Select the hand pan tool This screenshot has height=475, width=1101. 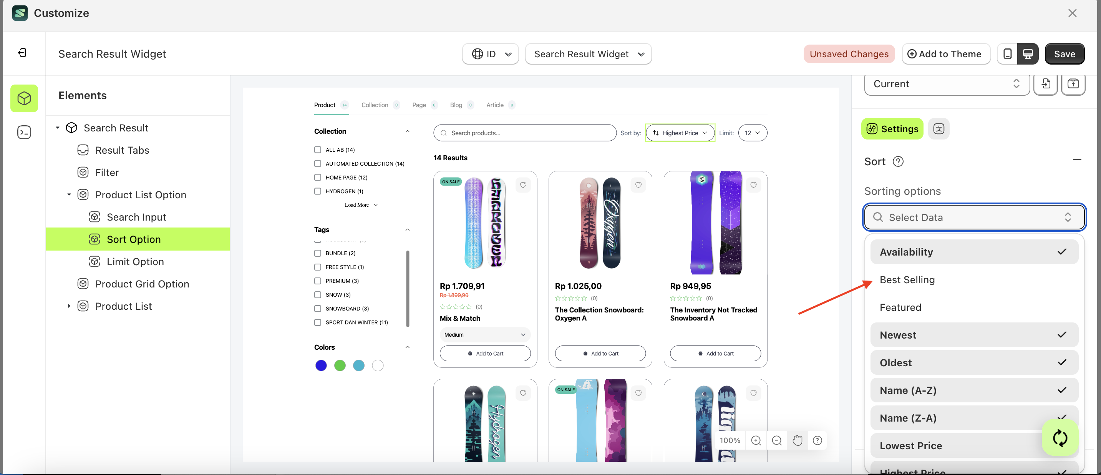[797, 440]
